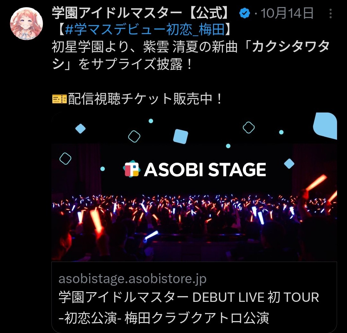The height and width of the screenshot is (333, 347).
Task: Click the yellow ticket emoji
Action: click(x=59, y=99)
